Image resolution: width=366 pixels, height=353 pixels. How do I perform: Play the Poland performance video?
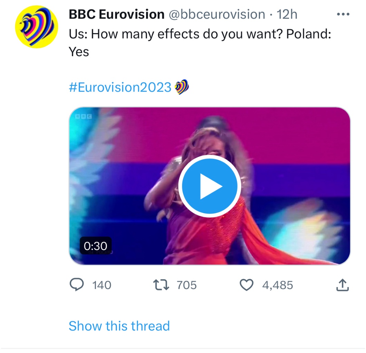[210, 186]
